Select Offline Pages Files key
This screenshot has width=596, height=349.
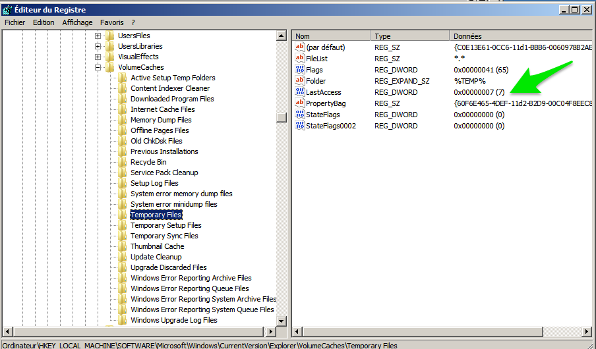(160, 130)
